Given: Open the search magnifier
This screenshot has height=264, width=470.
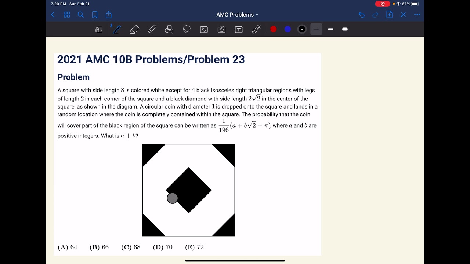Looking at the screenshot, I should coord(81,15).
